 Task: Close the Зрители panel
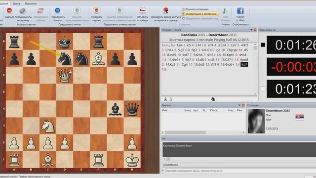pos(243,105)
